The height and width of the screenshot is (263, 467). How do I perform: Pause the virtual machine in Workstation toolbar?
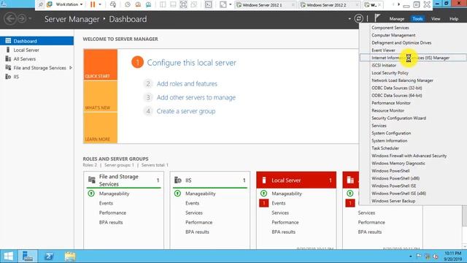[93, 4]
